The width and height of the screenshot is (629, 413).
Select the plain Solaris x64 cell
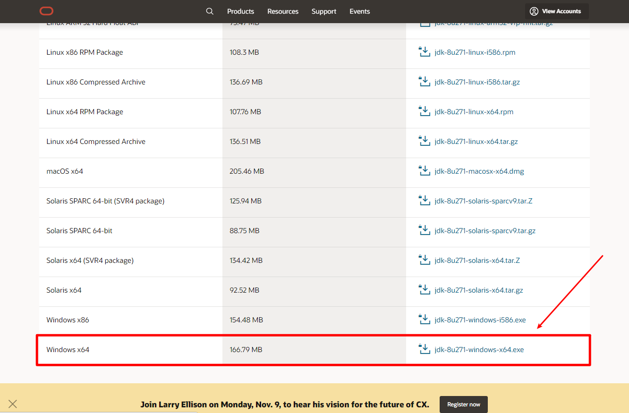click(x=131, y=292)
